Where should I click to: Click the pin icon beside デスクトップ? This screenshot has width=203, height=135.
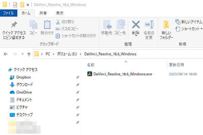click(x=77, y=115)
